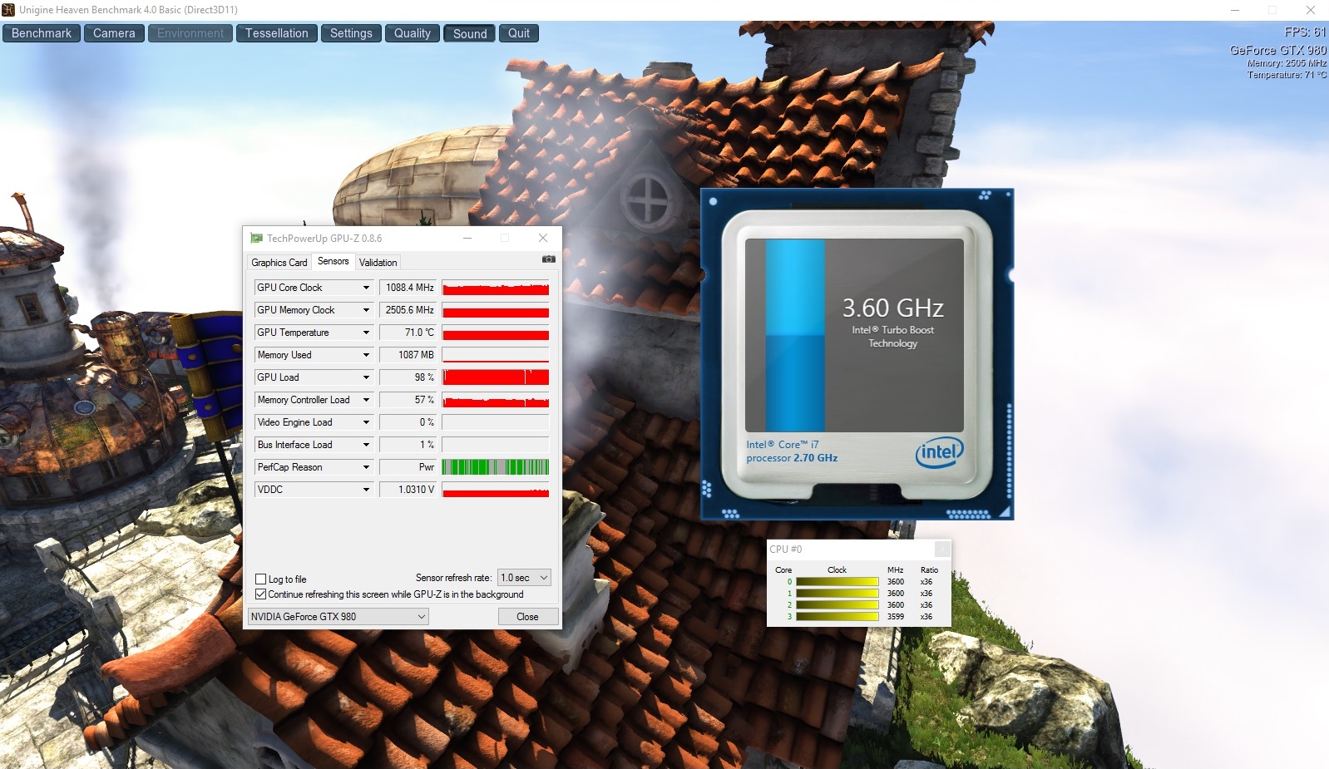Click the 1.0310 V VDDC value
This screenshot has height=769, width=1329.
(408, 490)
